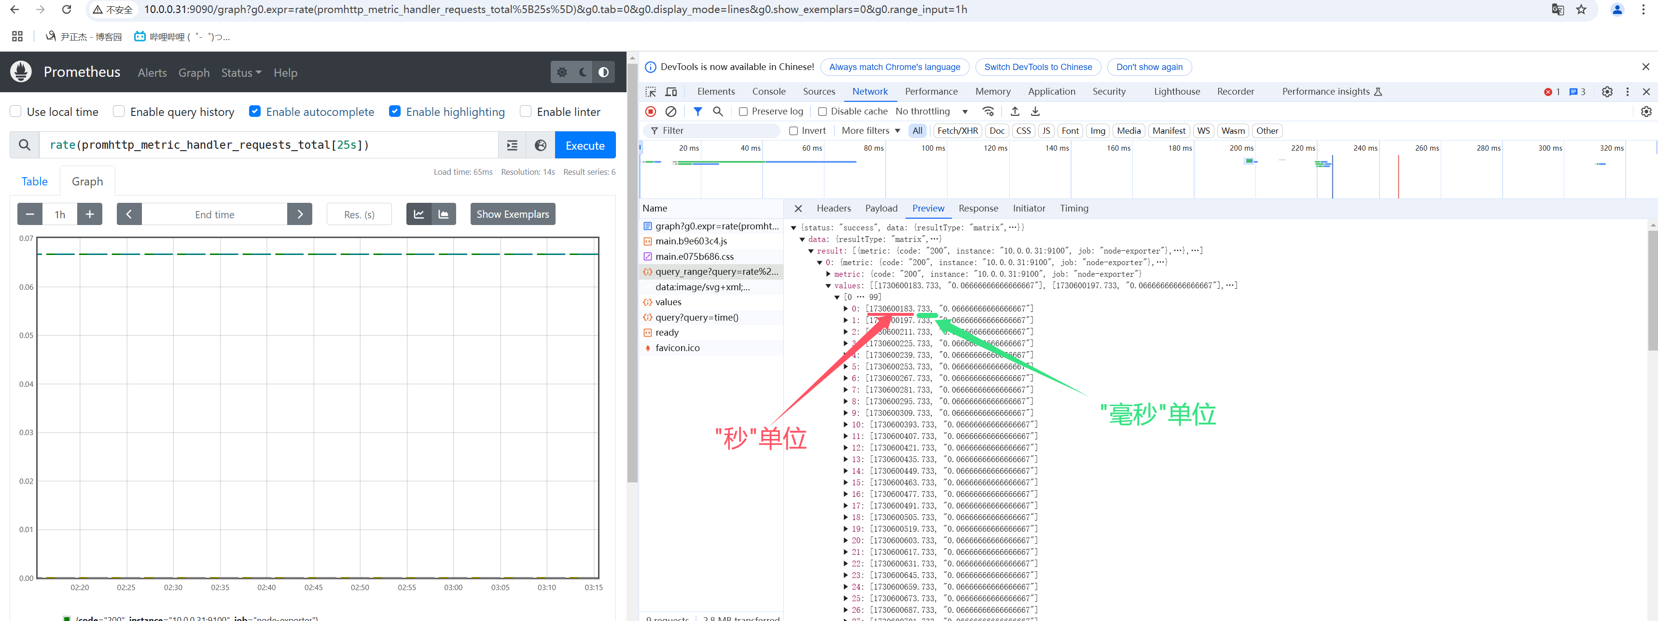This screenshot has width=1658, height=621.
Task: Toggle the network filter funnel icon
Action: (697, 112)
